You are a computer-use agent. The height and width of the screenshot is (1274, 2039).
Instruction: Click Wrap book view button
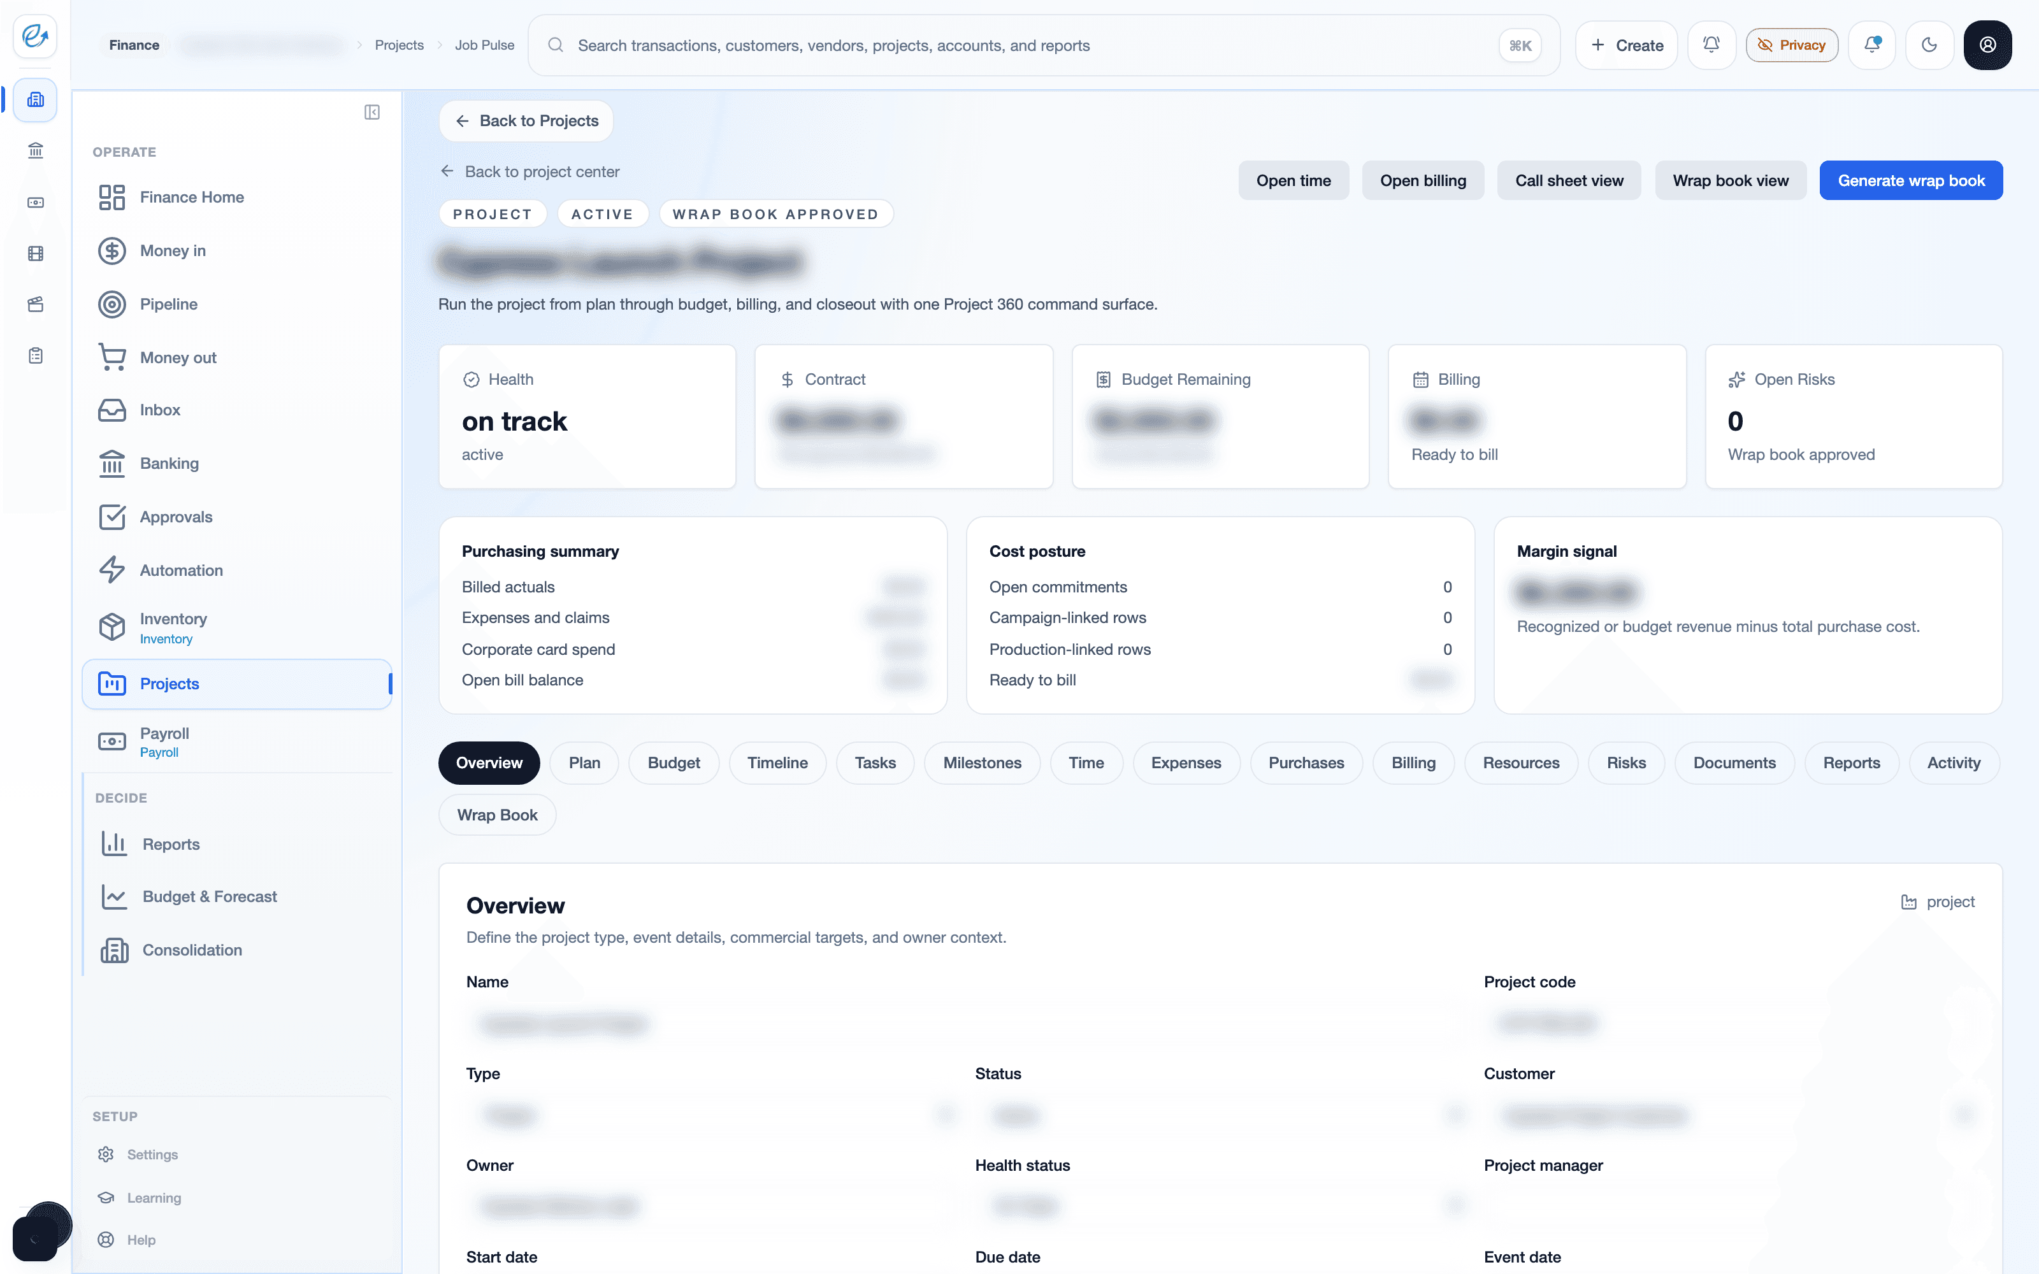click(1730, 180)
